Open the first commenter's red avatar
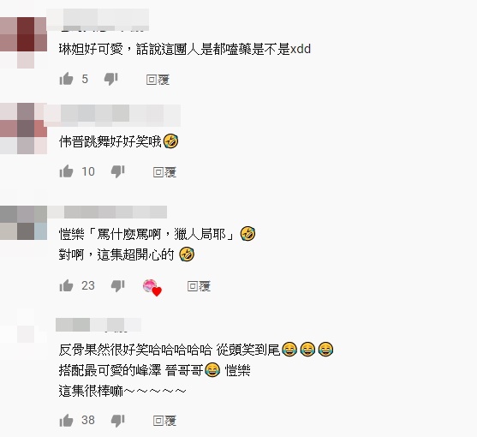 [x=23, y=43]
